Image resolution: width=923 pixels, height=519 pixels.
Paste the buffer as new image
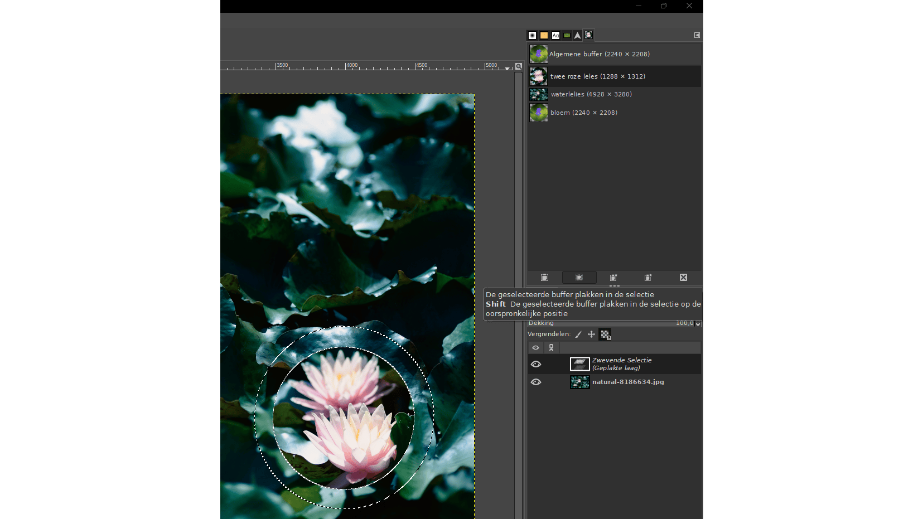tap(648, 277)
